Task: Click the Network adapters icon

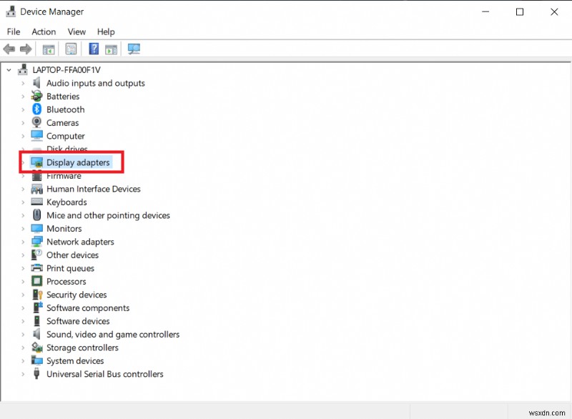Action: coord(36,242)
